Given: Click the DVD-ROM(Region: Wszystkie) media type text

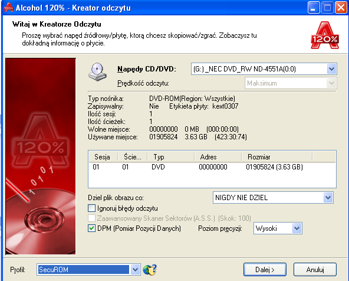Looking at the screenshot, I should pyautogui.click(x=192, y=99).
